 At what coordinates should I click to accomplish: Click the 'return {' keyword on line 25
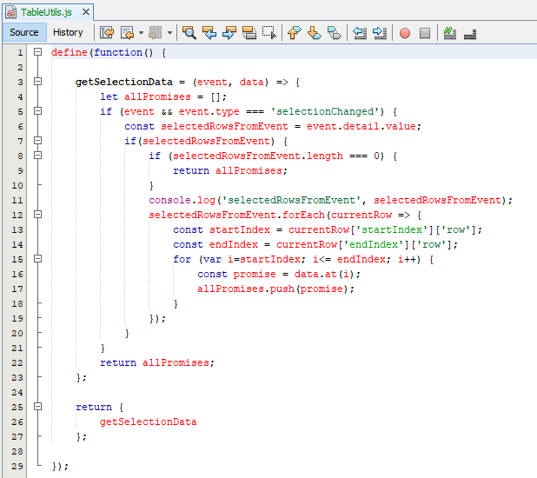coord(99,407)
